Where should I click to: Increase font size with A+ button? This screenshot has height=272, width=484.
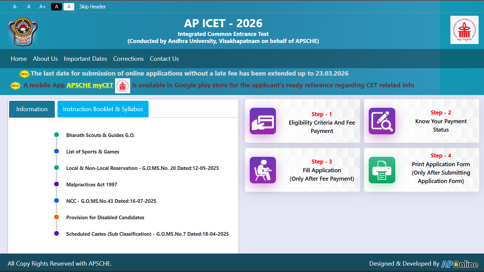[x=42, y=7]
